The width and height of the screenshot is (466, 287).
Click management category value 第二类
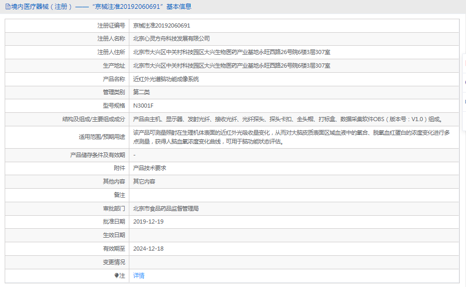click(141, 92)
